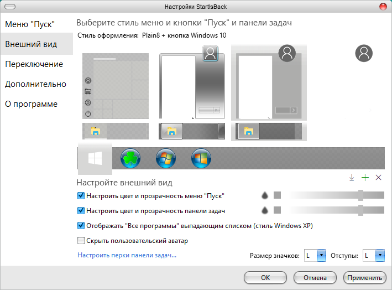The height and width of the screenshot is (290, 392).
Task: Pick the Windows 7 orb start button
Action: tap(165, 159)
